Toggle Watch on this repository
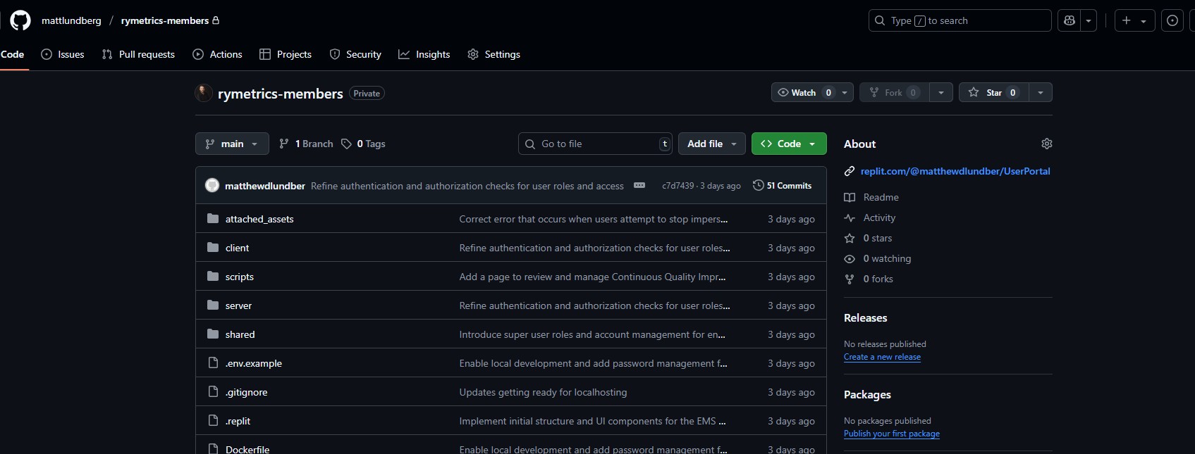 click(804, 92)
